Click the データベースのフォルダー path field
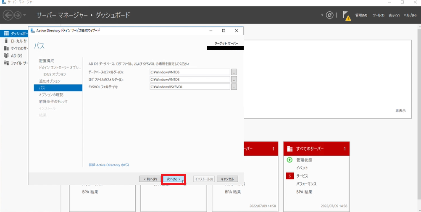Screen dimensions: 421x212 pos(190,72)
